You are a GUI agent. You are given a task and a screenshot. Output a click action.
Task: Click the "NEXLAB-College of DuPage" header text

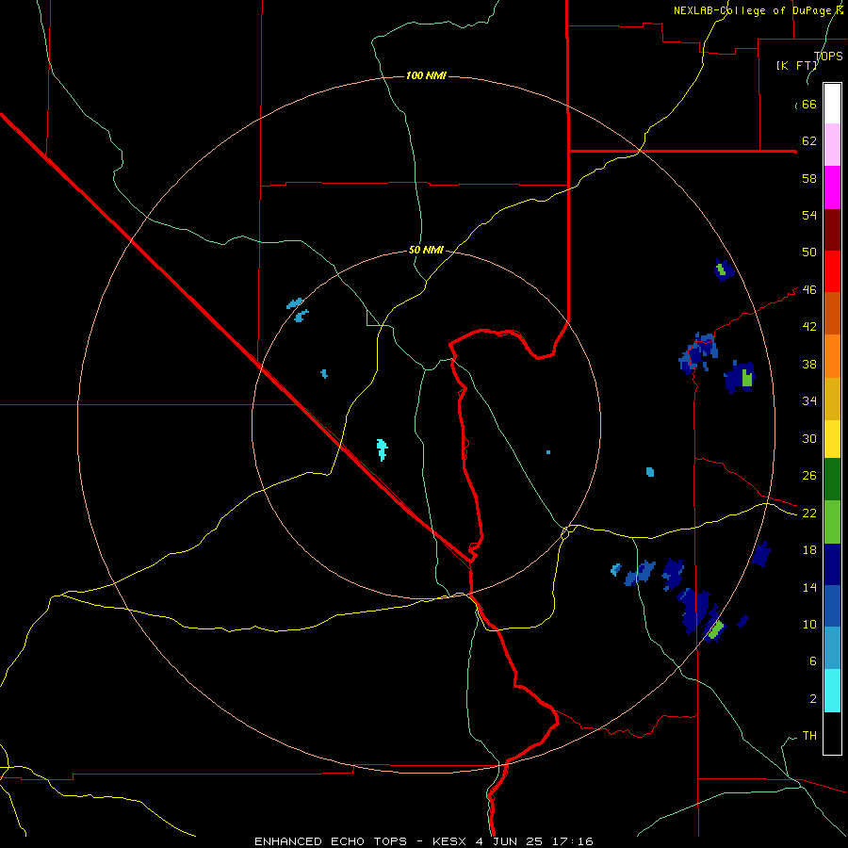(x=754, y=10)
